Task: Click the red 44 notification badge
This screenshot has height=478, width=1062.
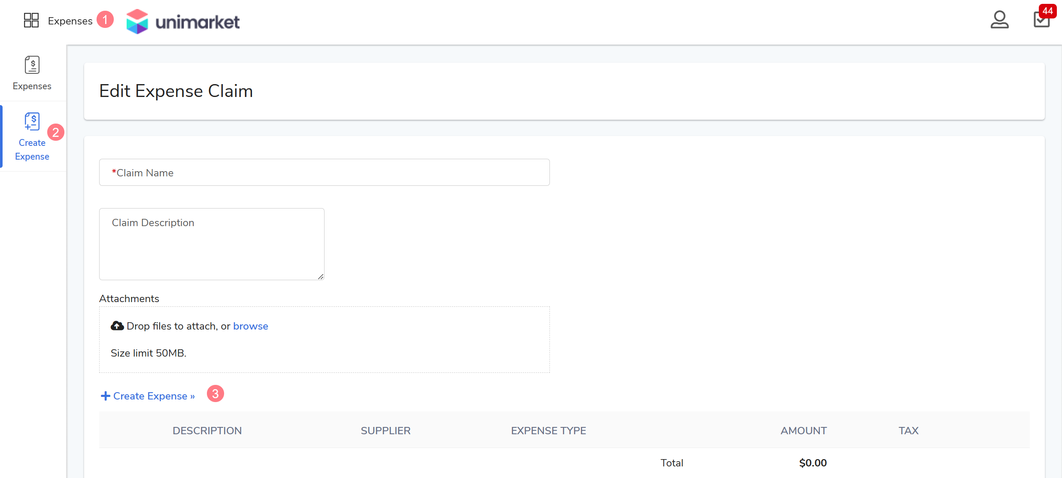Action: 1048,11
